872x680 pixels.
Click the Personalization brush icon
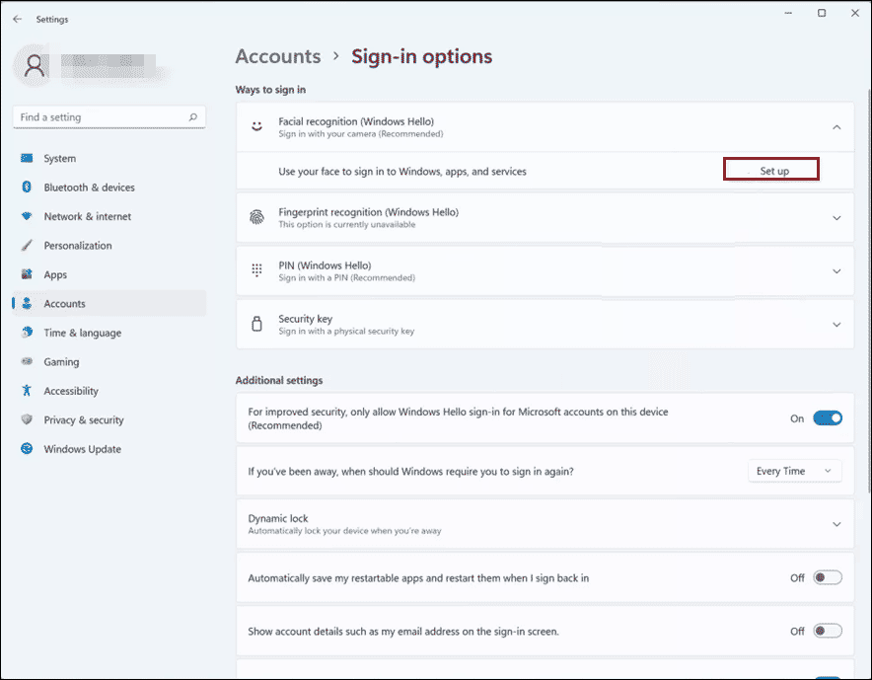(x=27, y=245)
